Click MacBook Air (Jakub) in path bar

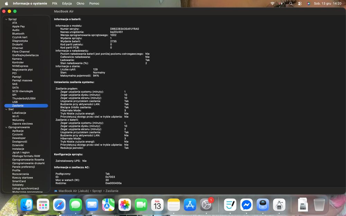(x=73, y=191)
